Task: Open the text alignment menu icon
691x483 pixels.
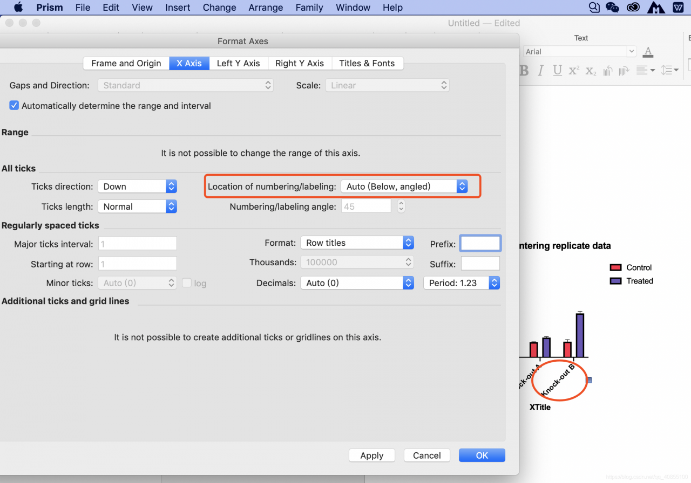Action: coord(645,71)
